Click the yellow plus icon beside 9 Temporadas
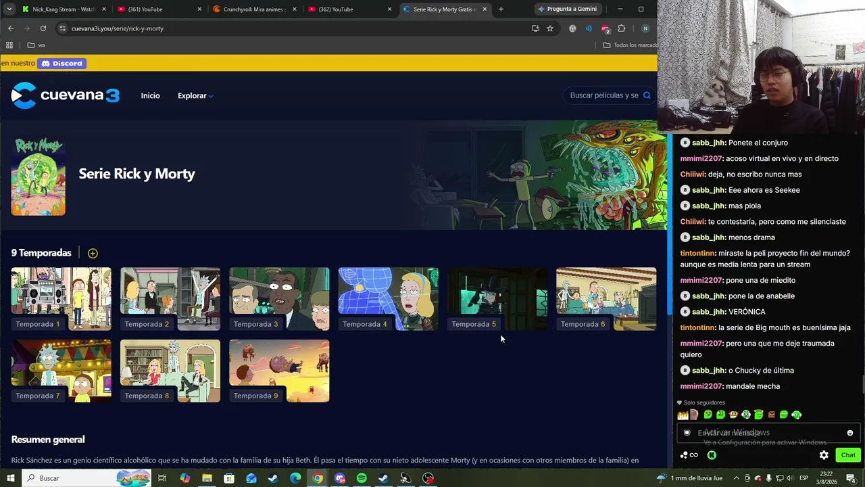This screenshot has height=487, width=865. click(93, 253)
